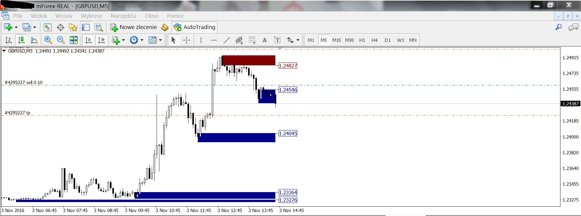Expand the Profiles dropdown arrow
Image resolution: width=581 pixels, height=216 pixels.
[35, 27]
